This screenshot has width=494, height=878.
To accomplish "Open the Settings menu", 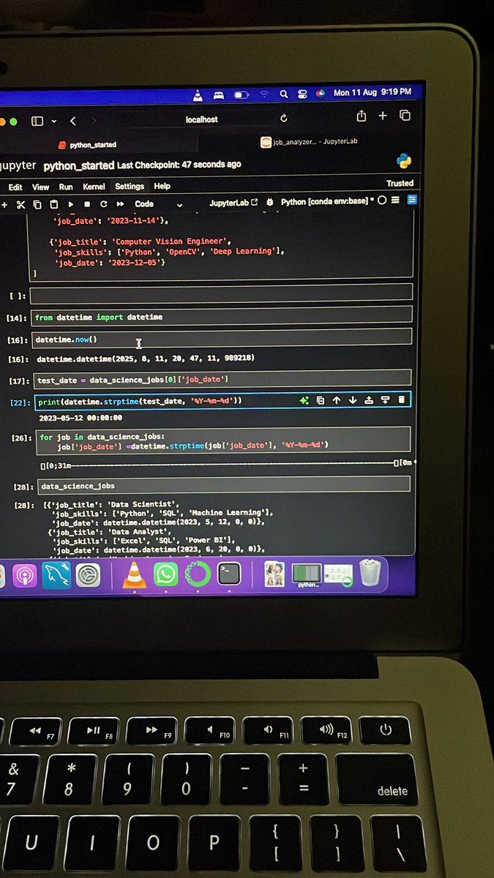I will click(130, 187).
